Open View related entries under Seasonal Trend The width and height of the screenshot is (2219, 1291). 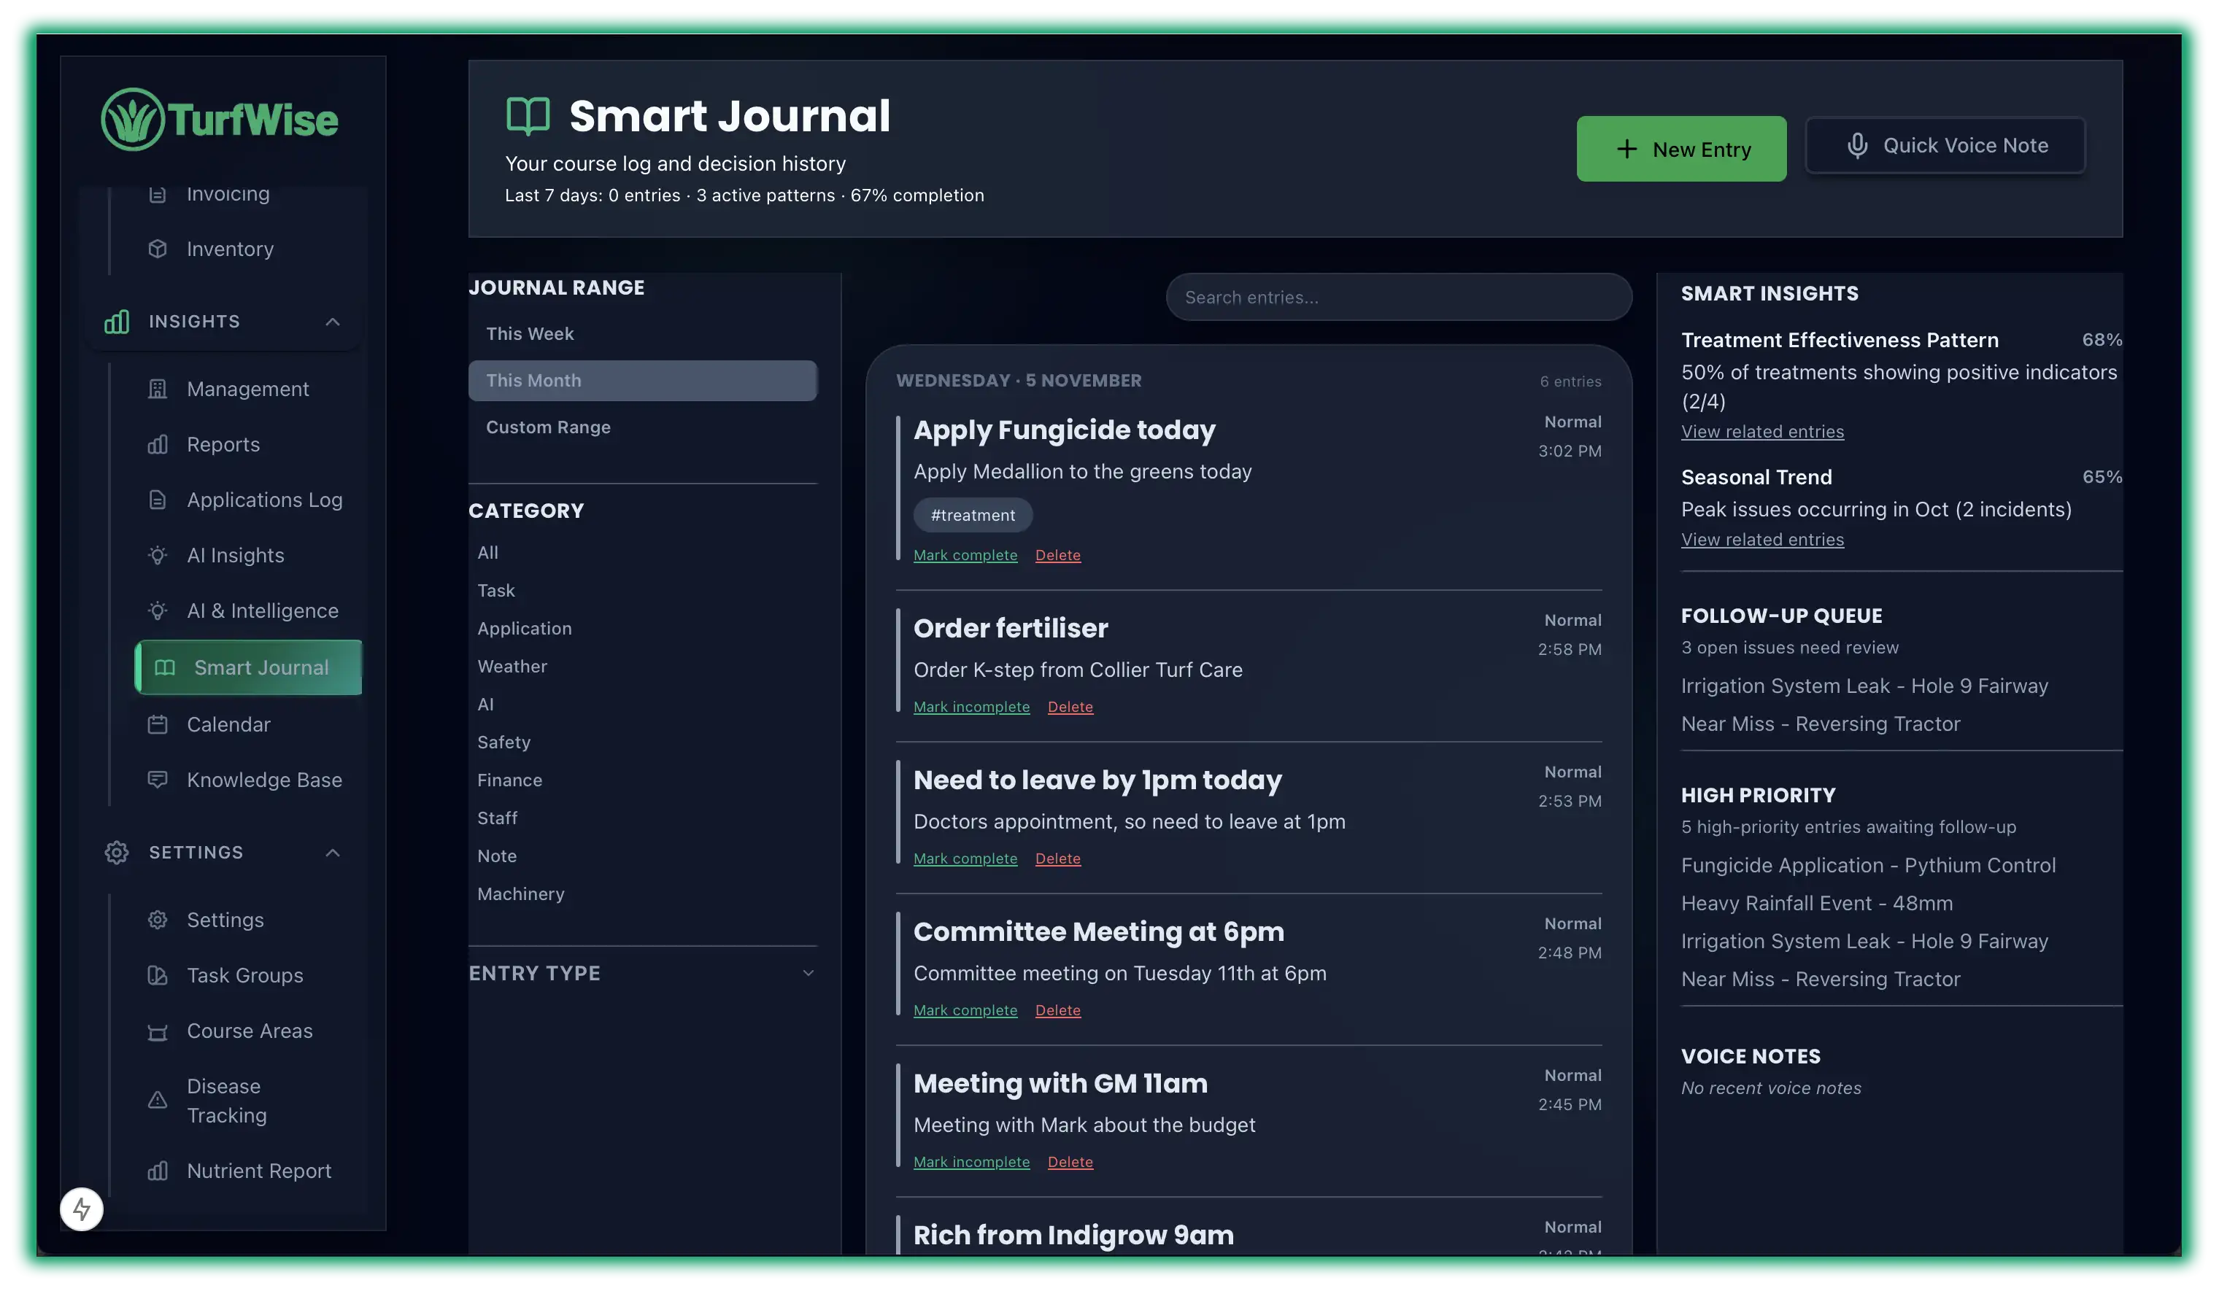1762,540
